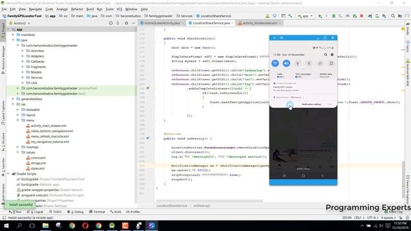The width and height of the screenshot is (411, 231).
Task: Open the Logcat tool window
Action: pos(36,212)
